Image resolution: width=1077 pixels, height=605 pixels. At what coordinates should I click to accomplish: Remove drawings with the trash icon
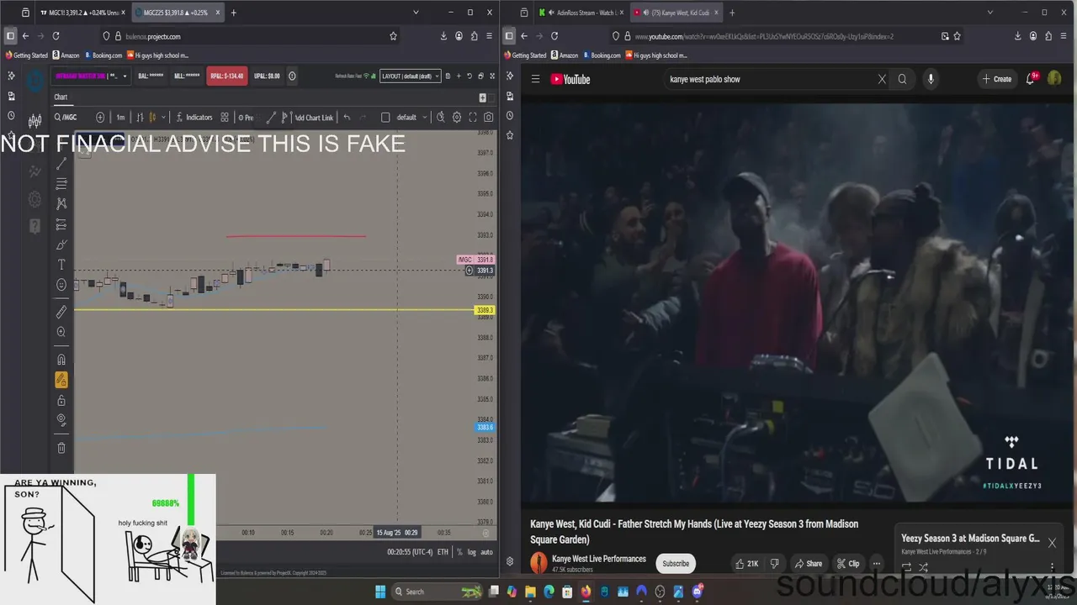coord(61,448)
